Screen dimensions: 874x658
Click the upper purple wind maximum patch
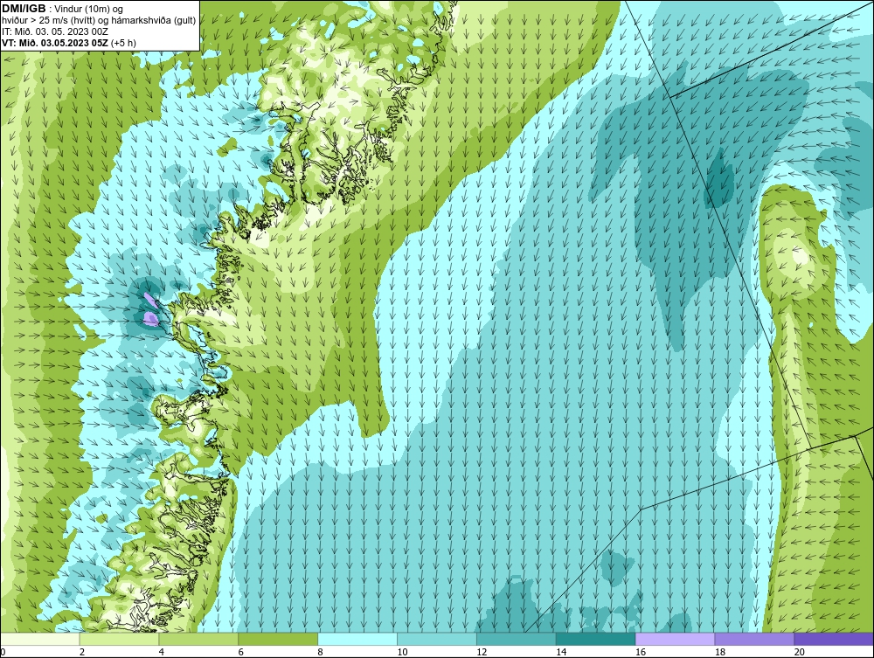(x=150, y=301)
